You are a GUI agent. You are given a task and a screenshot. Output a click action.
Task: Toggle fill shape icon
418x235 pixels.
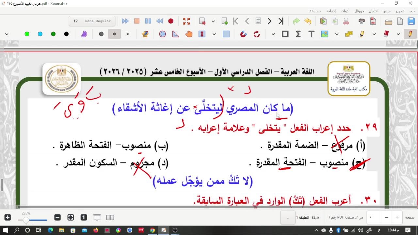[84, 34]
